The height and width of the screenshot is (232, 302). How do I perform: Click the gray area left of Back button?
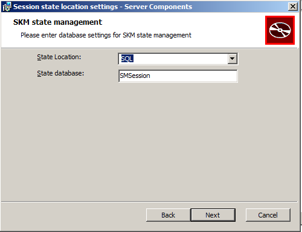pyautogui.click(x=72, y=215)
